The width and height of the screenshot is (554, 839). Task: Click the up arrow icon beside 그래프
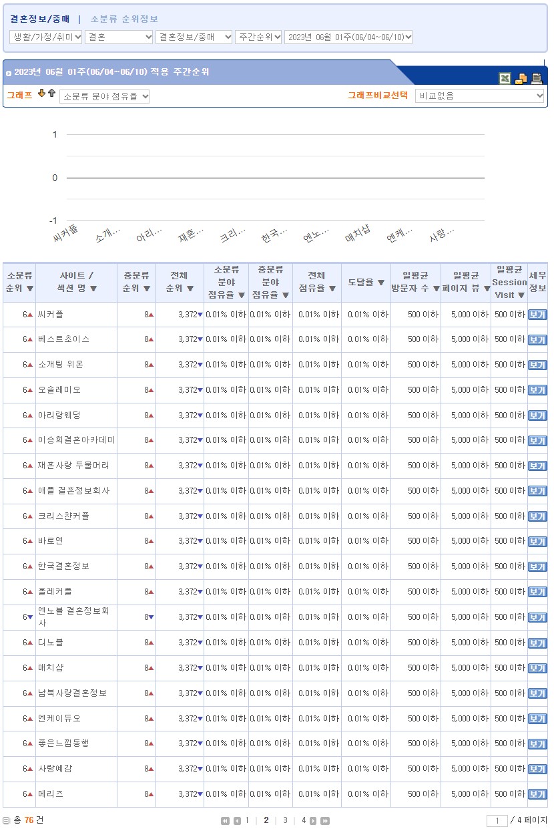coord(51,94)
